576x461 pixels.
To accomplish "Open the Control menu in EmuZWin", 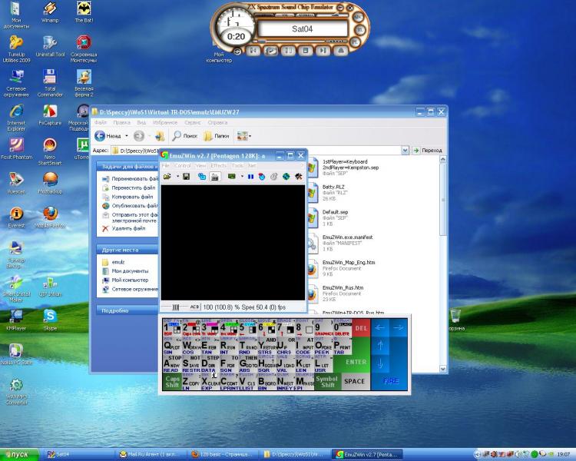I will tap(183, 165).
